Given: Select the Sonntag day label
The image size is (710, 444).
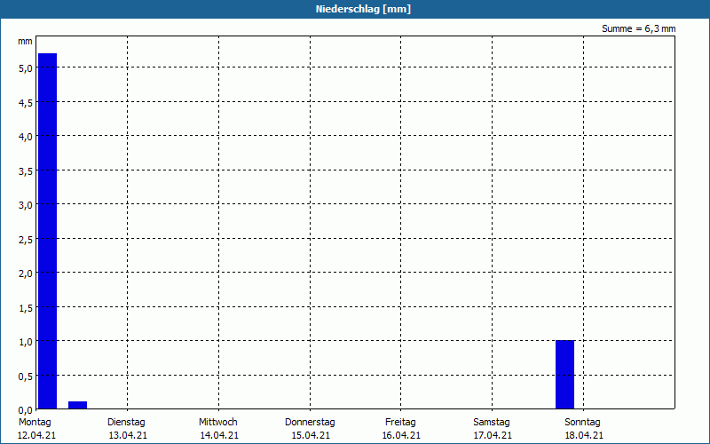Looking at the screenshot, I should click(582, 422).
